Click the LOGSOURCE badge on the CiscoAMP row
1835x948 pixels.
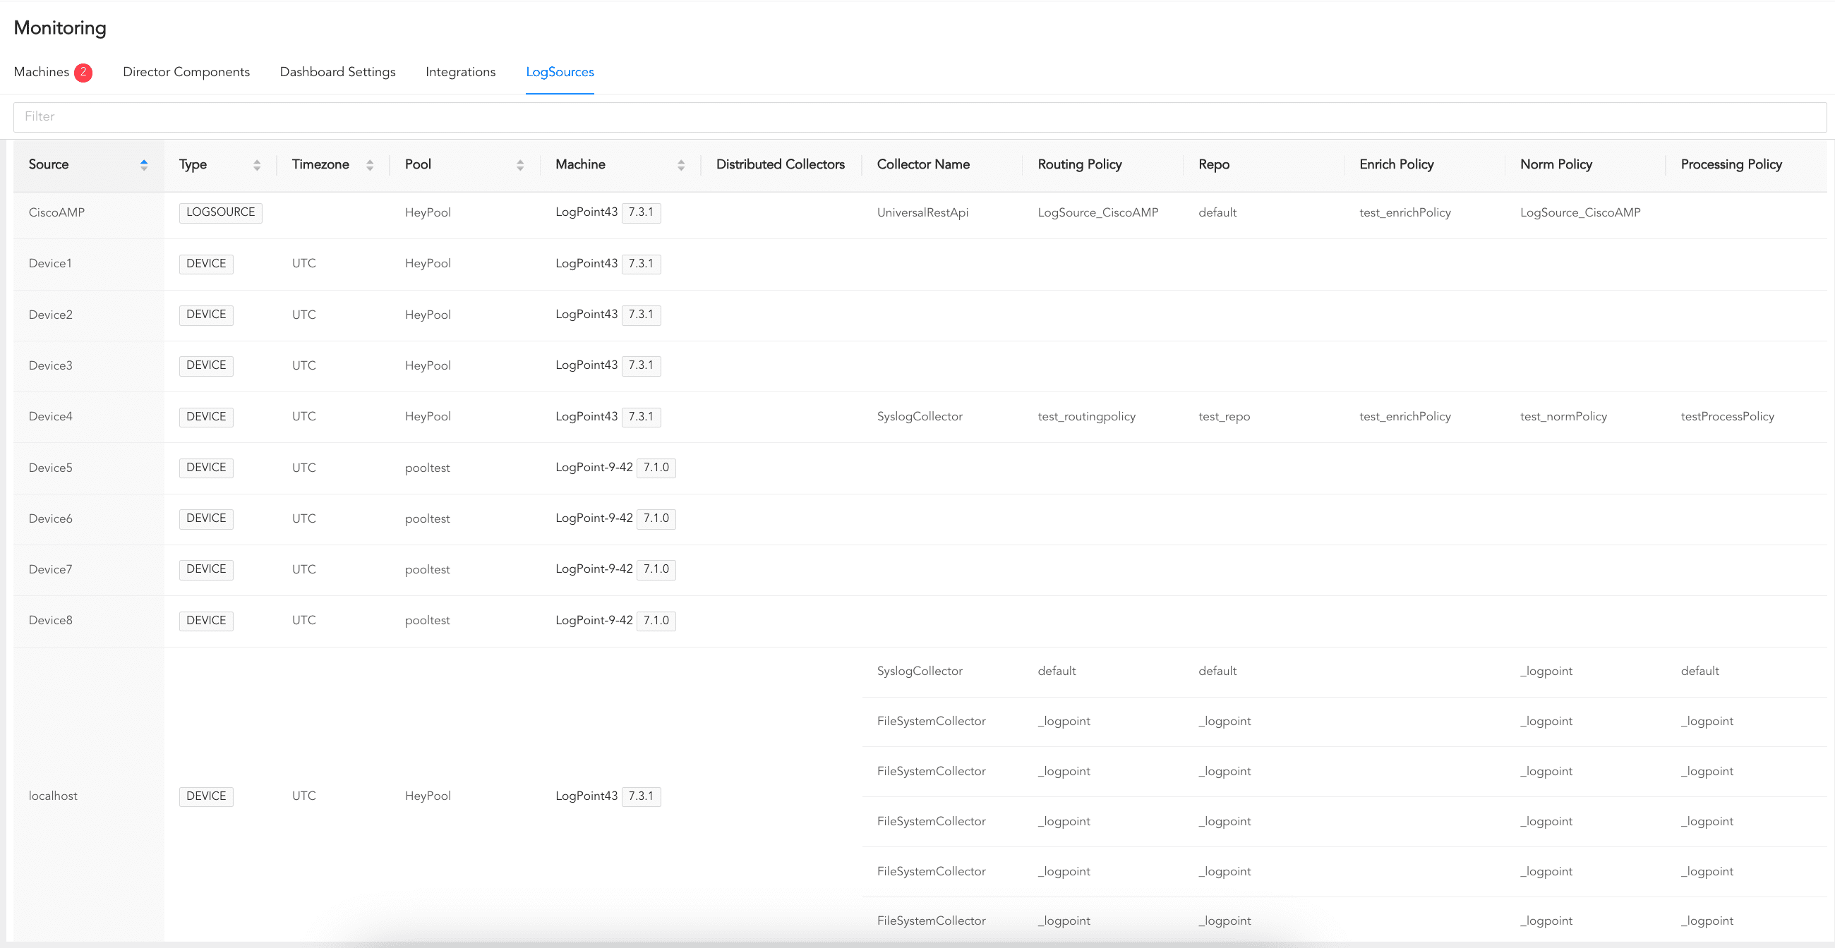220,212
